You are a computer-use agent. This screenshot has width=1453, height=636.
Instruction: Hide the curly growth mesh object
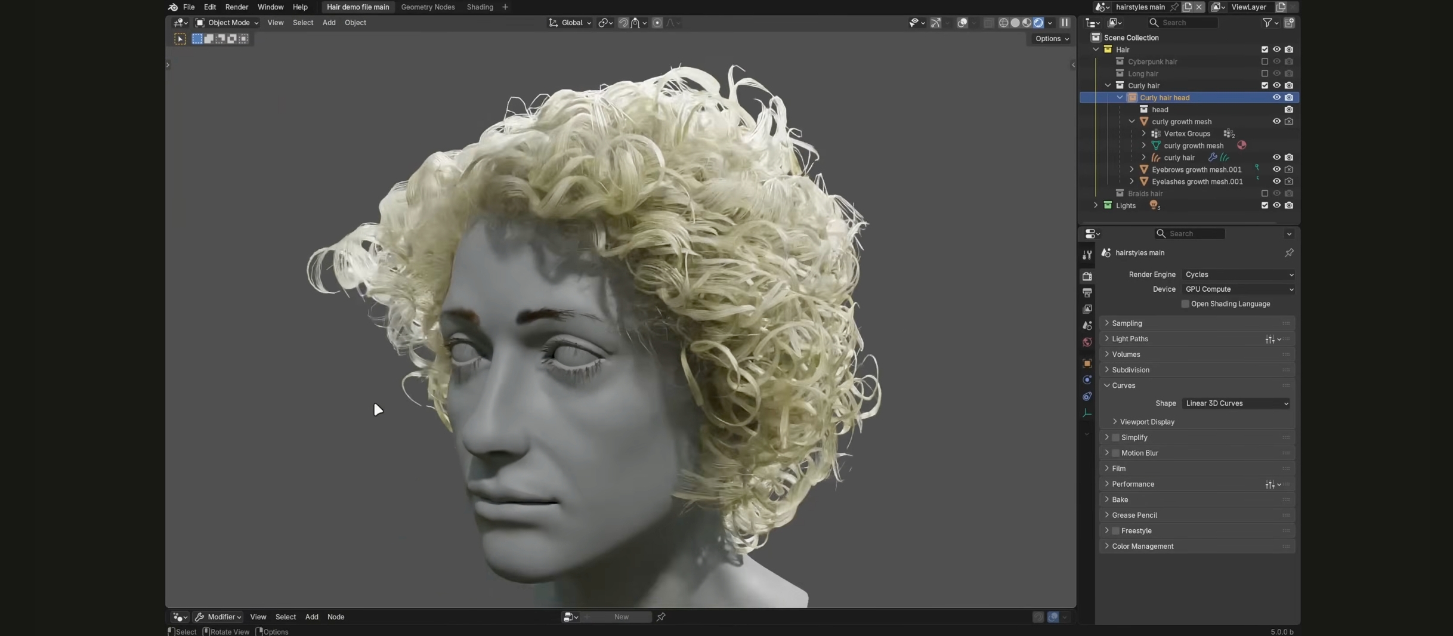pos(1276,121)
